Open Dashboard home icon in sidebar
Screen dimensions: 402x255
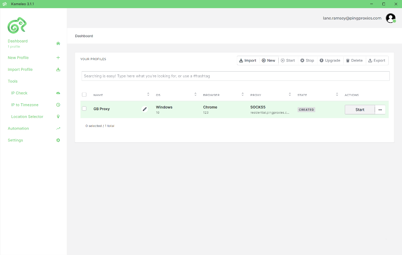(58, 43)
